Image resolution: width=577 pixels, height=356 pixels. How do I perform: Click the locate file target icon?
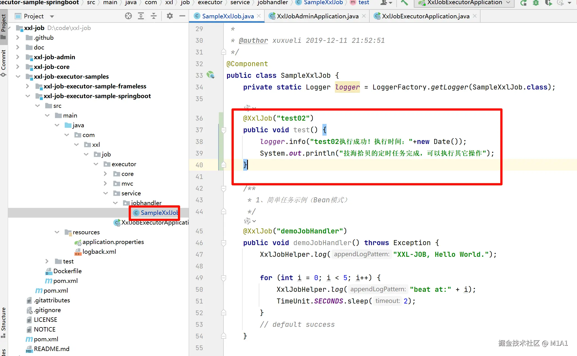click(x=128, y=16)
